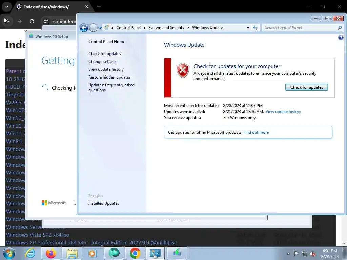
Task: Open Windows Explorer folder taskbar icon
Action: point(72,253)
